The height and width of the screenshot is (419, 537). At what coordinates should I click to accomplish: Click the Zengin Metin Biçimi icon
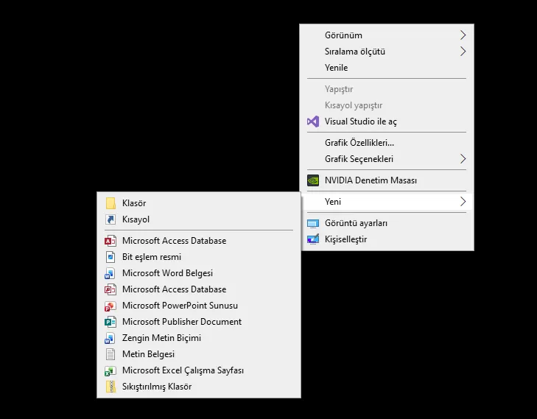tap(110, 338)
